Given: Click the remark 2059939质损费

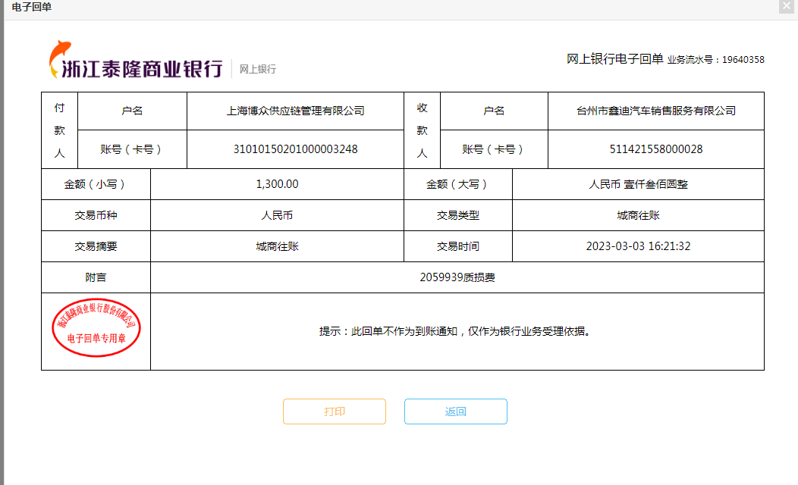Looking at the screenshot, I should (x=457, y=277).
